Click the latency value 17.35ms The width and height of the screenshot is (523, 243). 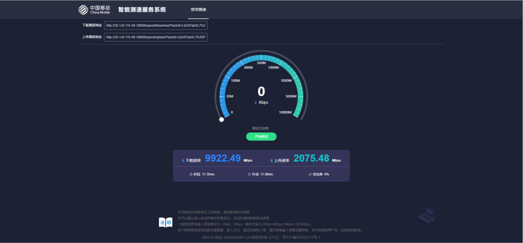point(208,174)
